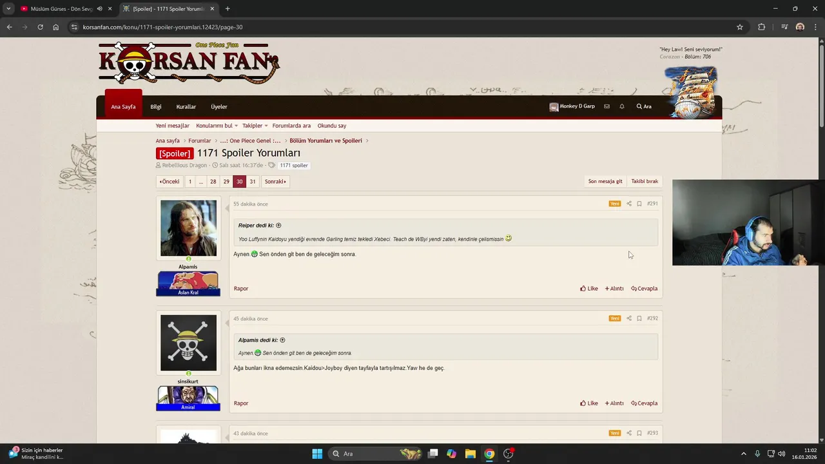Go to page 28
825x464 pixels.
click(x=213, y=182)
